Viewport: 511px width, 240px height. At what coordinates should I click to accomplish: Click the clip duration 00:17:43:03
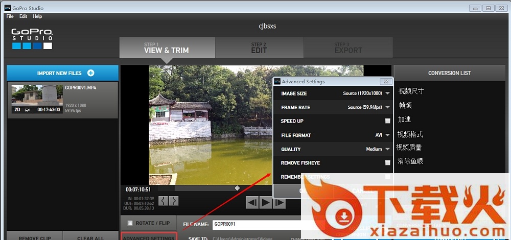pos(49,110)
